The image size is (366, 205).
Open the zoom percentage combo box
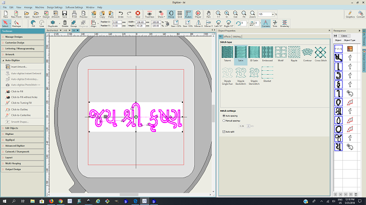pyautogui.click(x=266, y=14)
